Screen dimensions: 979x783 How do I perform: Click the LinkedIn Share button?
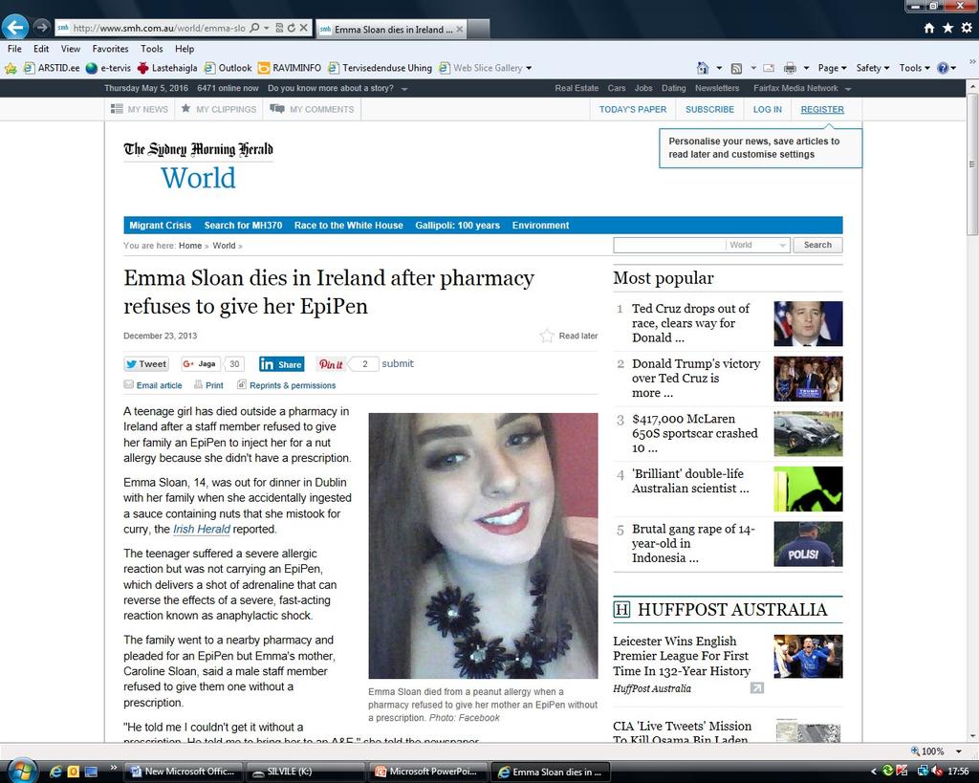click(x=282, y=364)
